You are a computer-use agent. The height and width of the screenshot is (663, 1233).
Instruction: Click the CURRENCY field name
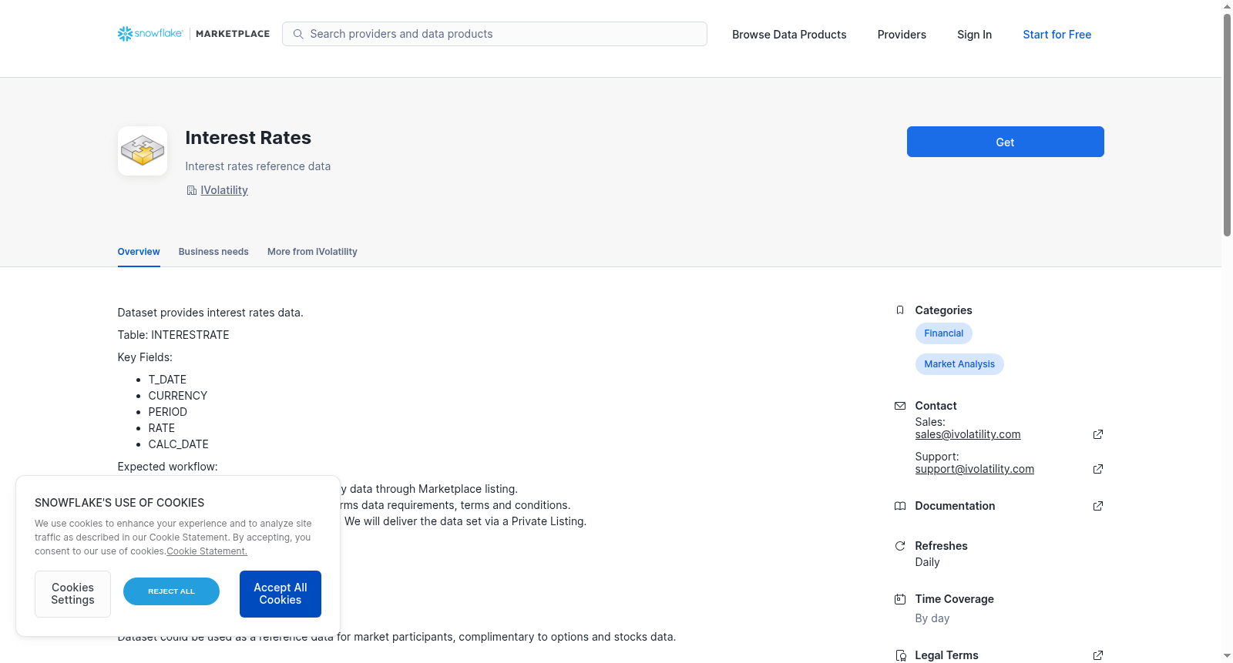pyautogui.click(x=178, y=396)
